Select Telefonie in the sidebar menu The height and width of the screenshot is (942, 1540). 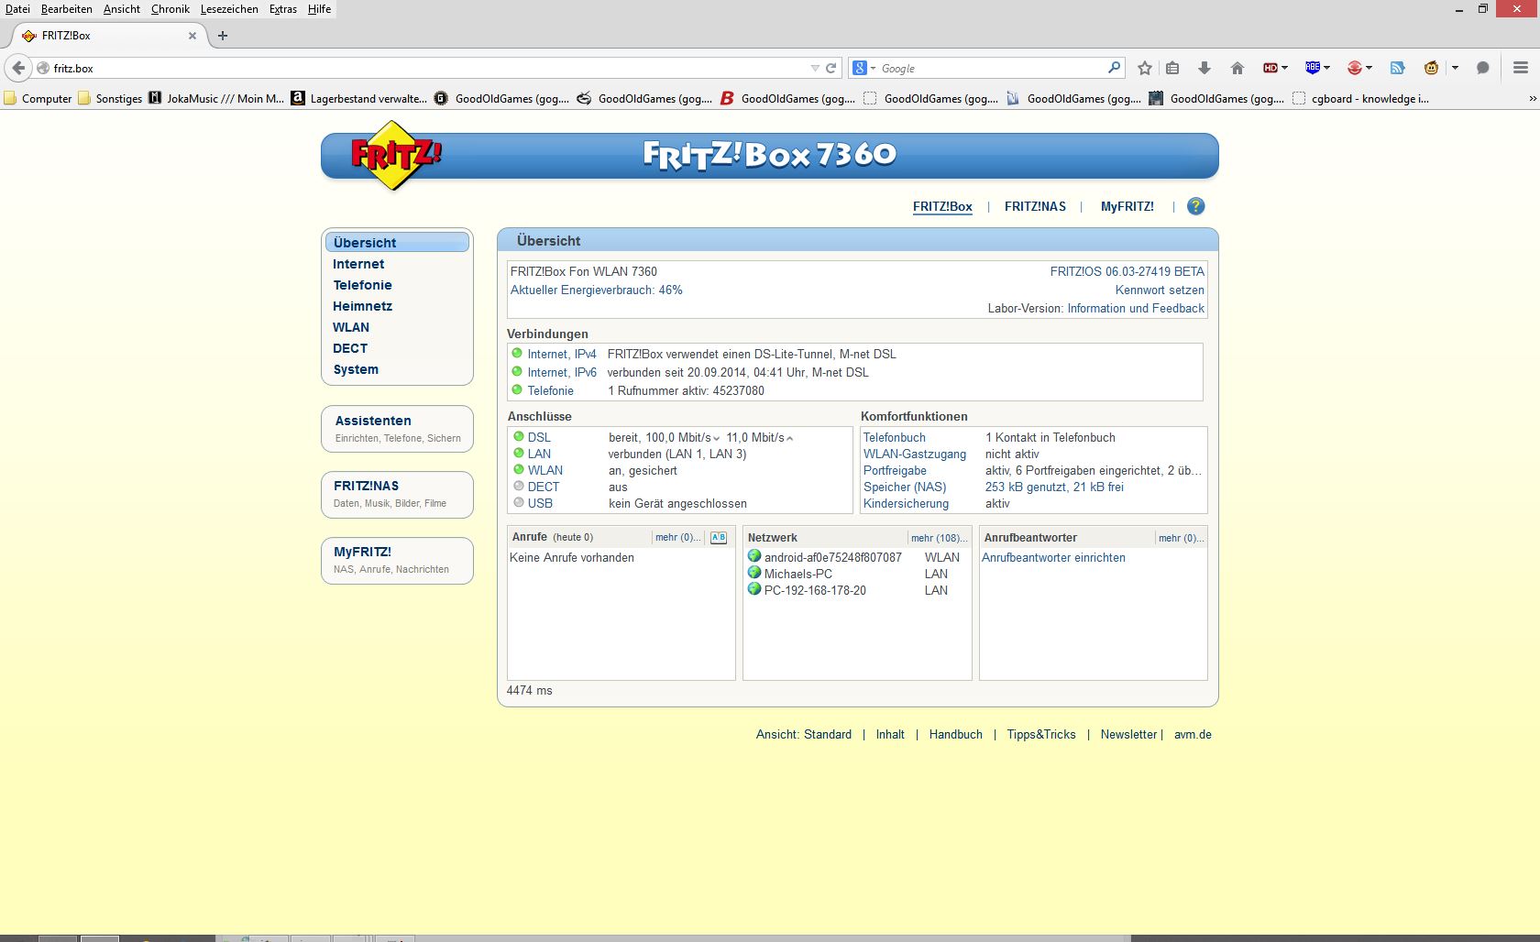point(362,285)
